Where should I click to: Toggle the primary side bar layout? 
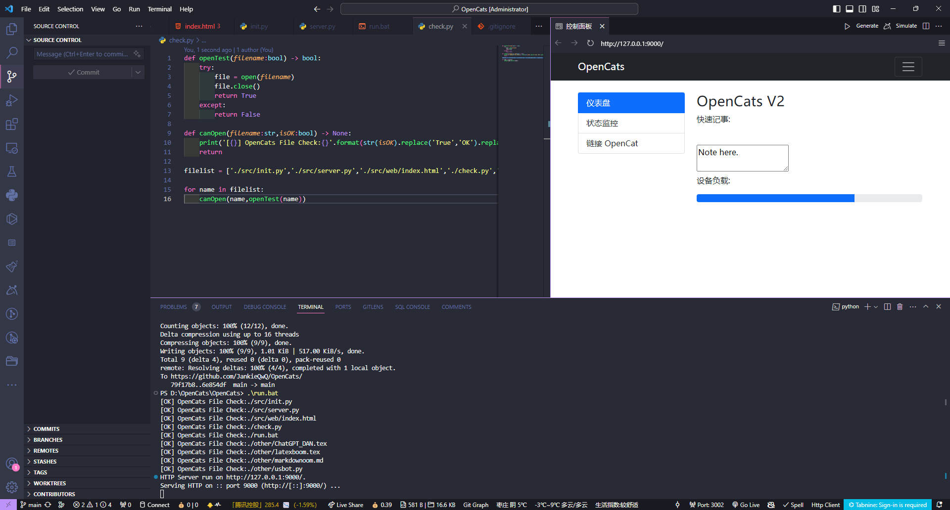tap(837, 9)
